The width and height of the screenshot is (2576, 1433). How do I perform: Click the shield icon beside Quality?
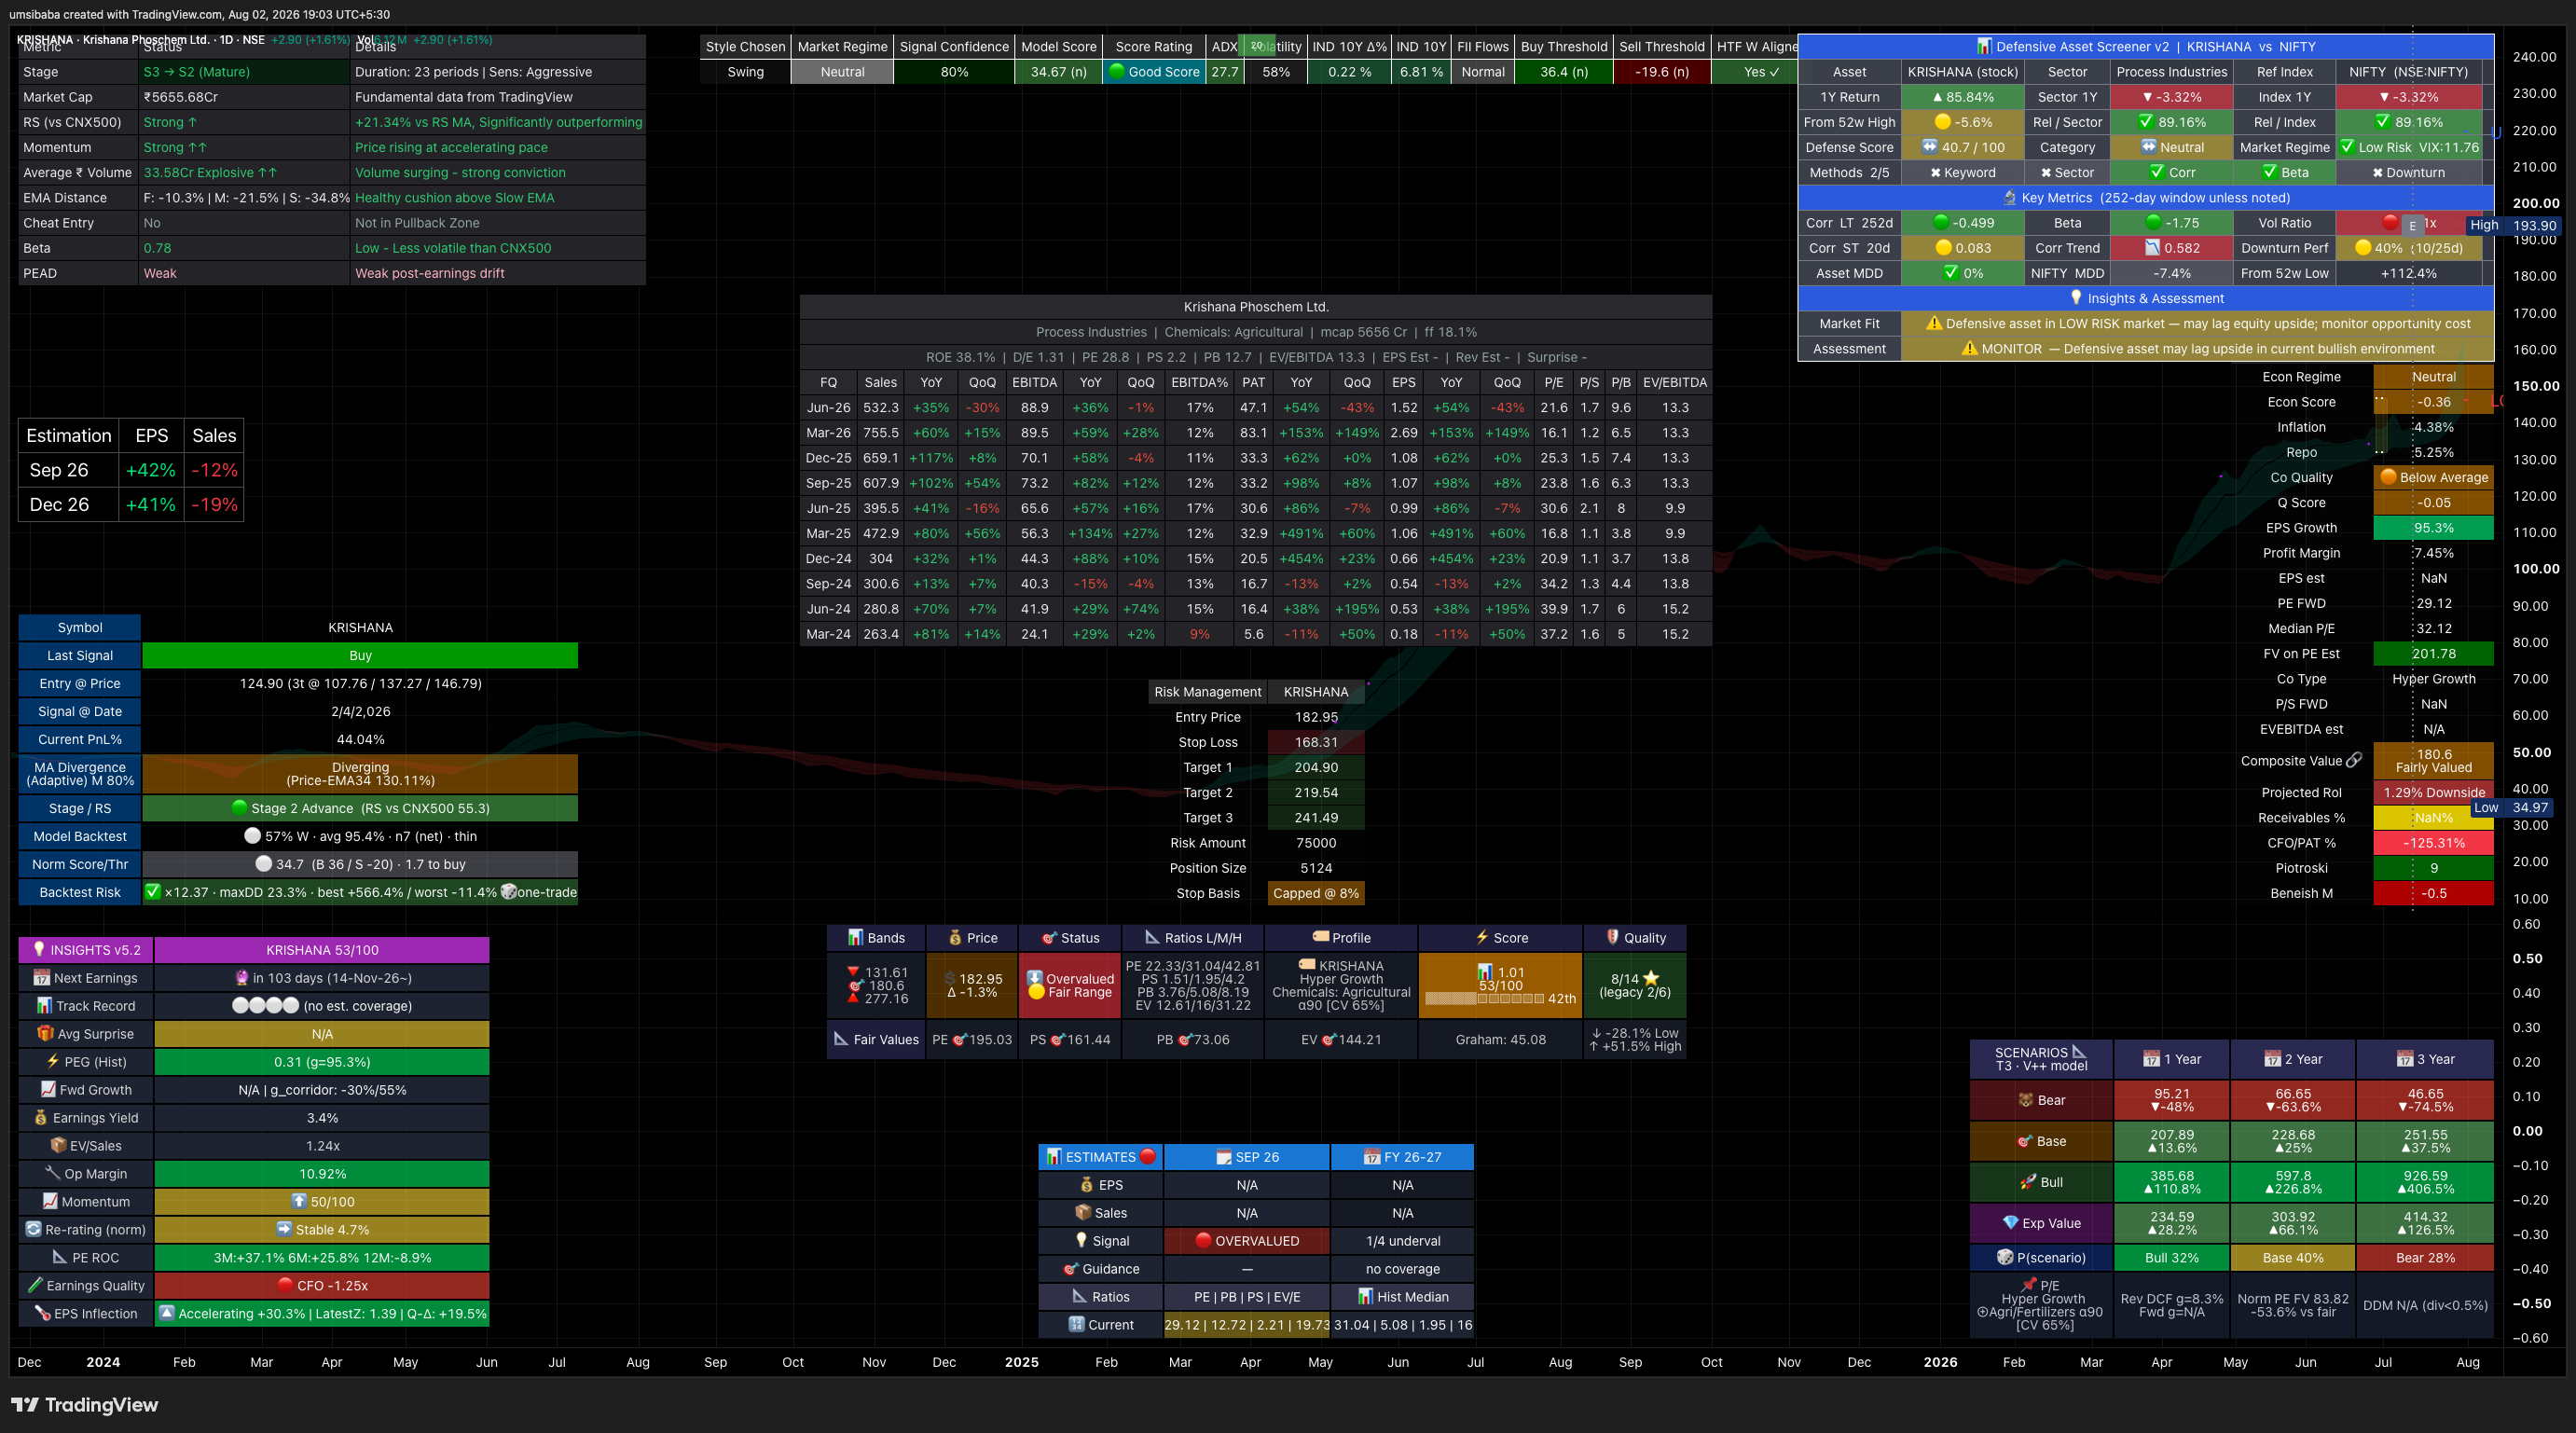[x=1613, y=938]
